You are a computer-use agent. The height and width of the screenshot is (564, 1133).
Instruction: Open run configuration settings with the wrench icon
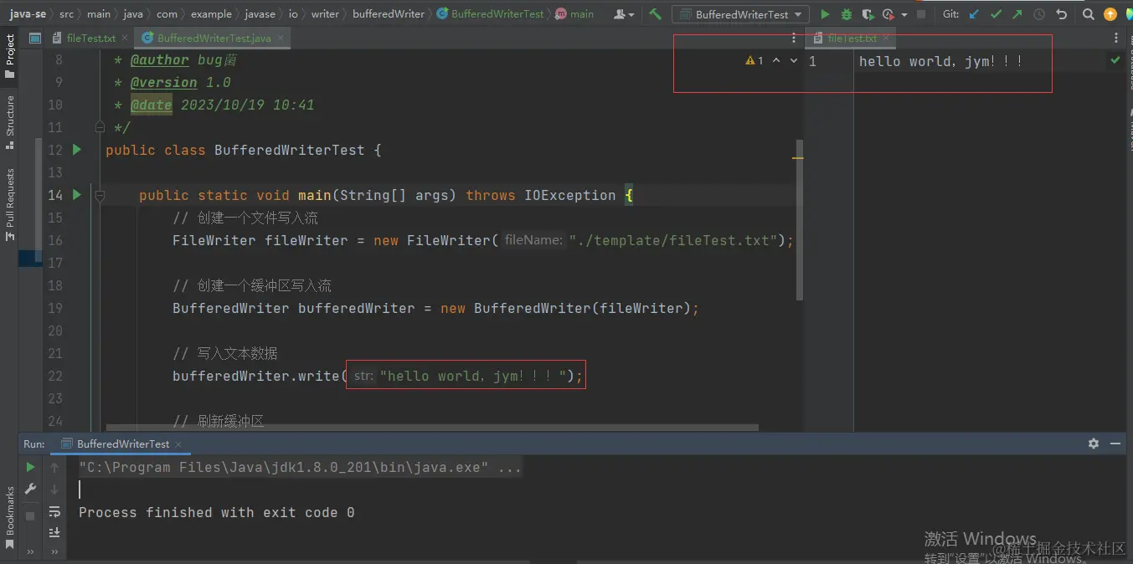coord(31,489)
